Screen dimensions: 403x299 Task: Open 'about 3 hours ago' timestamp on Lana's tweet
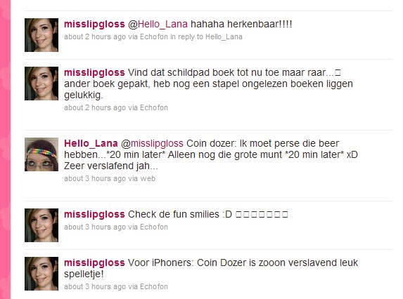[x=95, y=178]
